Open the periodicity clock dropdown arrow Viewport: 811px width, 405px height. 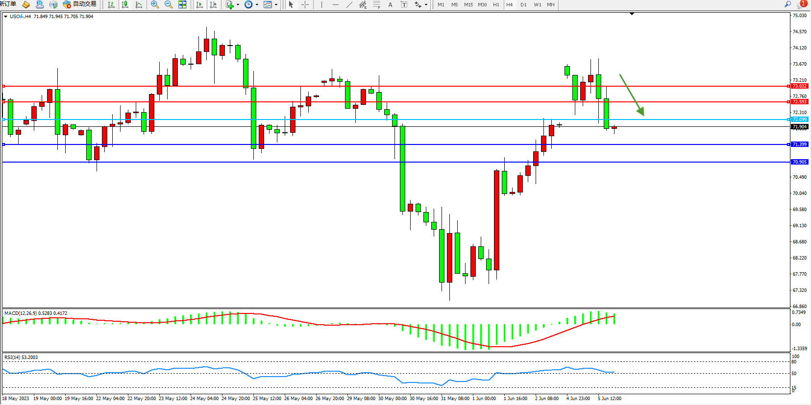[x=257, y=4]
